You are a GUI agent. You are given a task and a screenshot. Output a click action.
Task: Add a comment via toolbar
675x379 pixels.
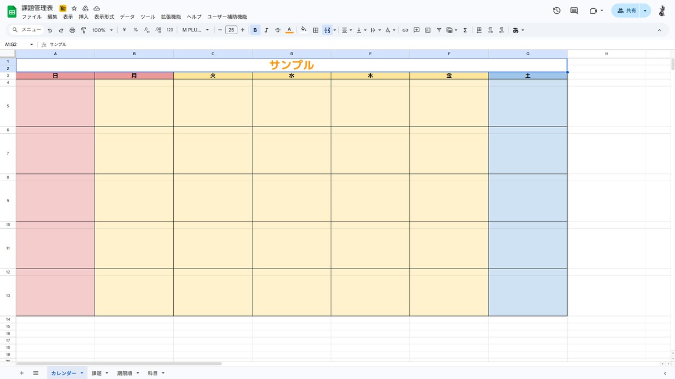[x=417, y=30]
